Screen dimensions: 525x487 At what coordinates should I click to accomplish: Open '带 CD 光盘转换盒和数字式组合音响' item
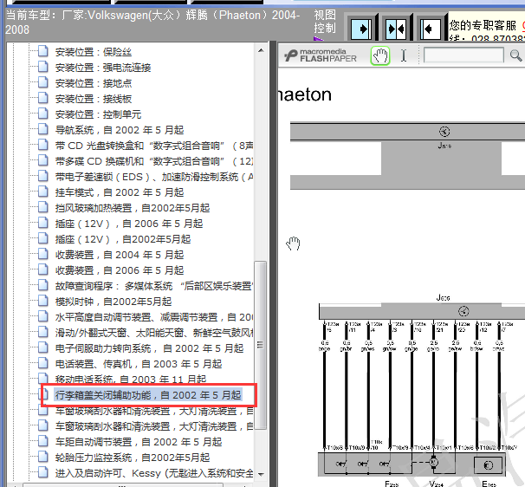154,146
